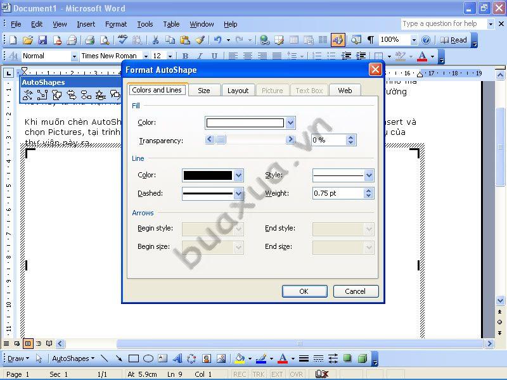
Task: Confirm the dialog with the OK button
Action: point(304,291)
